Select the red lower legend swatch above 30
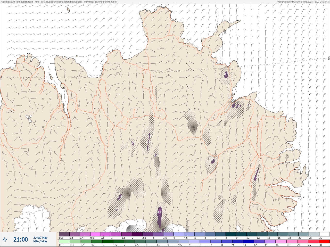Screen dimensions: 330x247 [325, 242]
